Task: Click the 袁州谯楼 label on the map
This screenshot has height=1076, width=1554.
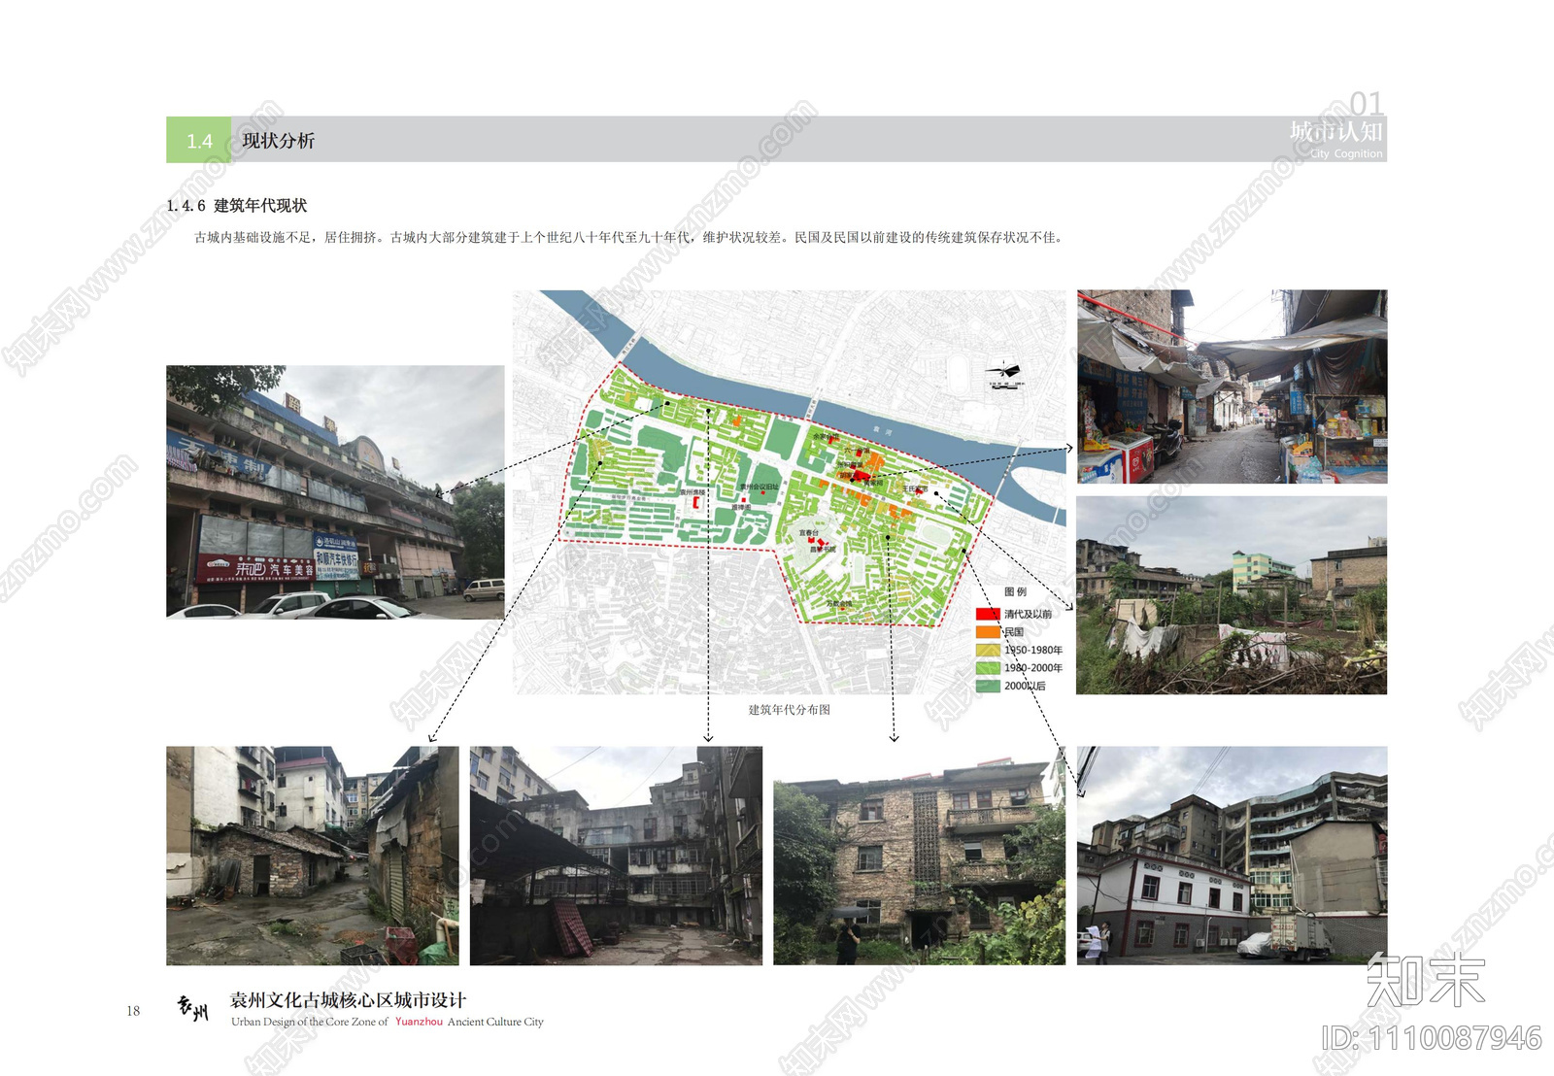Action: point(693,492)
